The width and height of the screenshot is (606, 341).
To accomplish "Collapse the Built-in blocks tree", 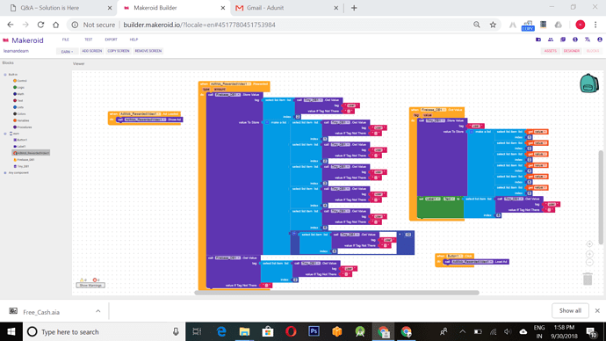I will point(5,74).
